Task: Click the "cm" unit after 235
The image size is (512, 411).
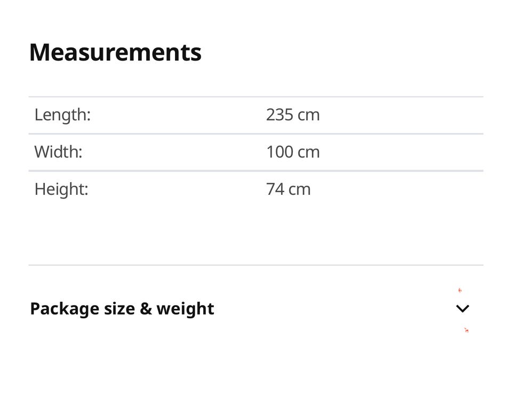Action: point(309,114)
